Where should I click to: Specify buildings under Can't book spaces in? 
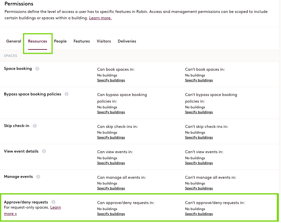[x=199, y=80]
